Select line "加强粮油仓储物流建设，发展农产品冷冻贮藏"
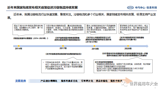Screen dimensions: 163x91 (x=124, y=64)
